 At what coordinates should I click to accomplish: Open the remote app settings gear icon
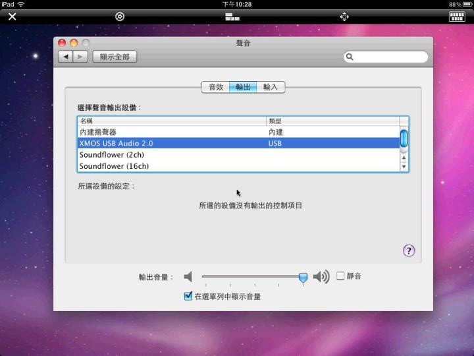120,16
